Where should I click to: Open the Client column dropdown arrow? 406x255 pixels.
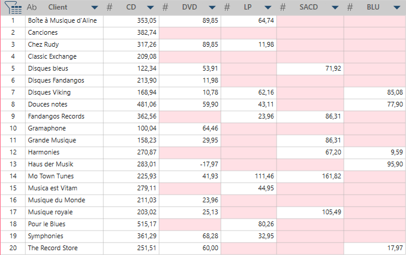(x=95, y=8)
